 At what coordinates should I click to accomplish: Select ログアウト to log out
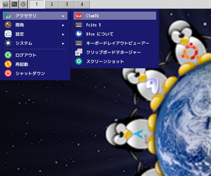click(35, 55)
